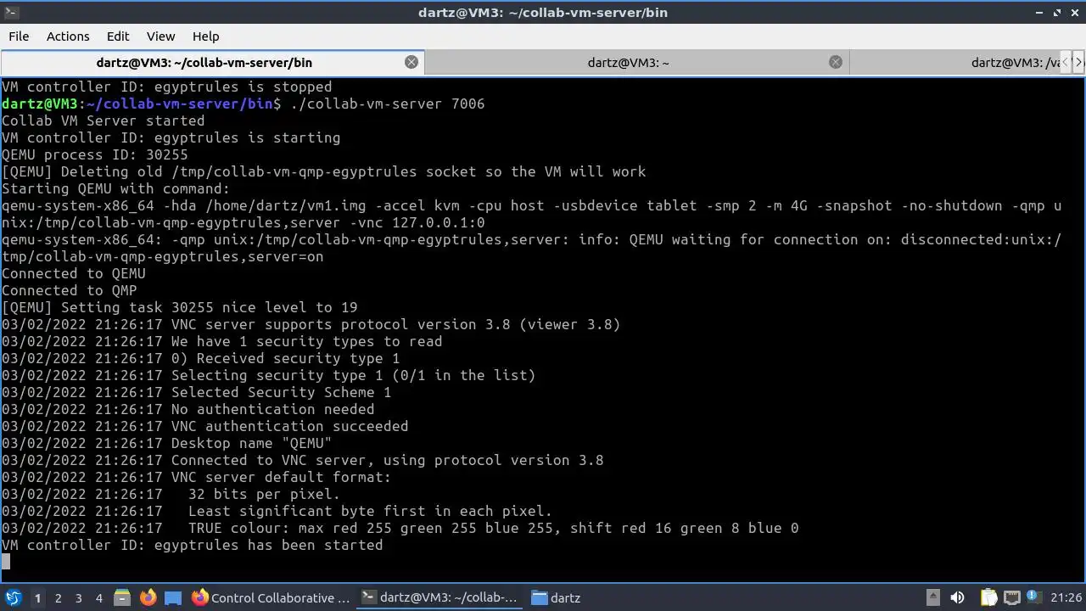Viewport: 1086px width, 611px height.
Task: Close the 'dartz@VM3: ~' tab with its X icon
Action: (x=836, y=62)
